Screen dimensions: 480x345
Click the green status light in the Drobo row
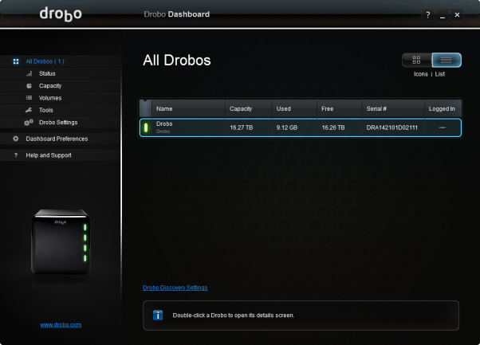tap(146, 127)
